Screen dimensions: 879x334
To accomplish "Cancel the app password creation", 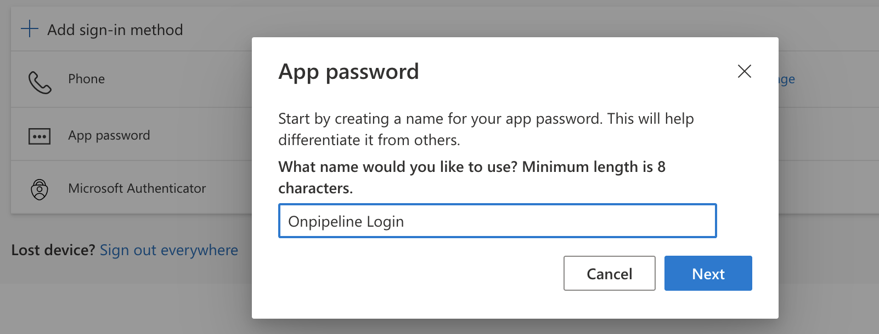I will 609,273.
